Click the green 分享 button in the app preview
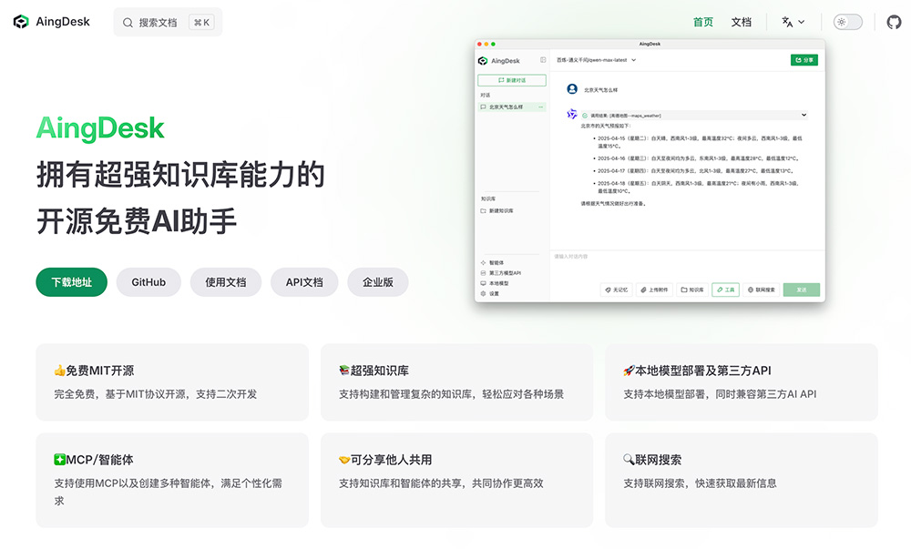This screenshot has height=549, width=911. pyautogui.click(x=804, y=60)
